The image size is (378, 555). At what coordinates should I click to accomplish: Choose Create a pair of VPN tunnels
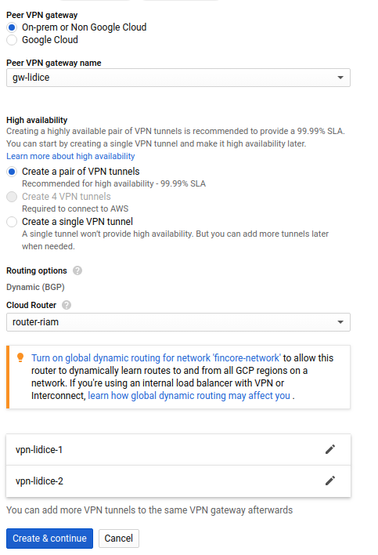click(x=12, y=172)
